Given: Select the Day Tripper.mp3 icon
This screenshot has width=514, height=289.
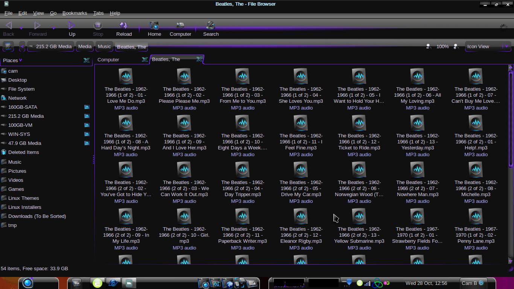Looking at the screenshot, I should click(242, 169).
